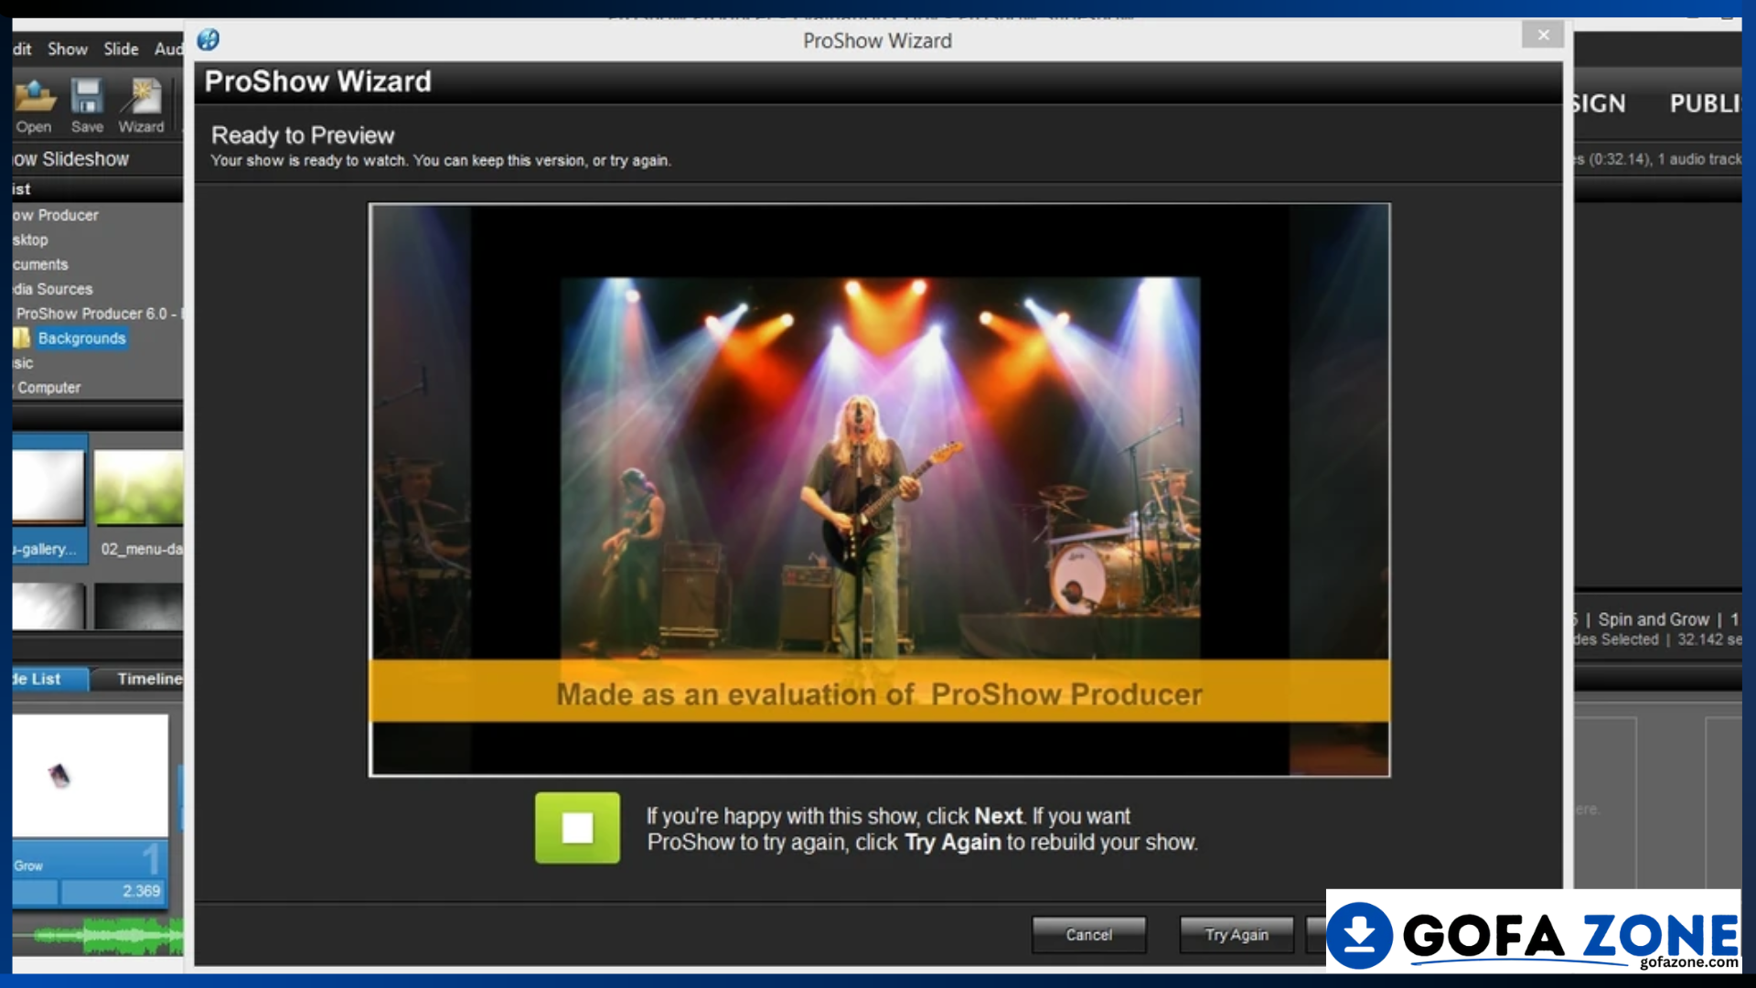Click the Cancel button in the wizard

(x=1088, y=935)
